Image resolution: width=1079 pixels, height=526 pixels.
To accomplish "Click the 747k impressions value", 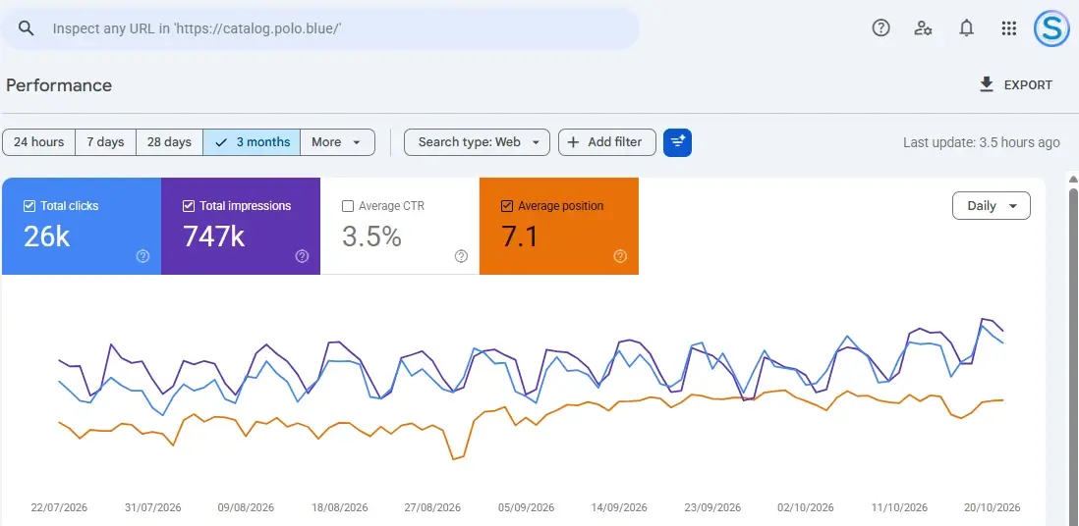I will click(x=214, y=236).
